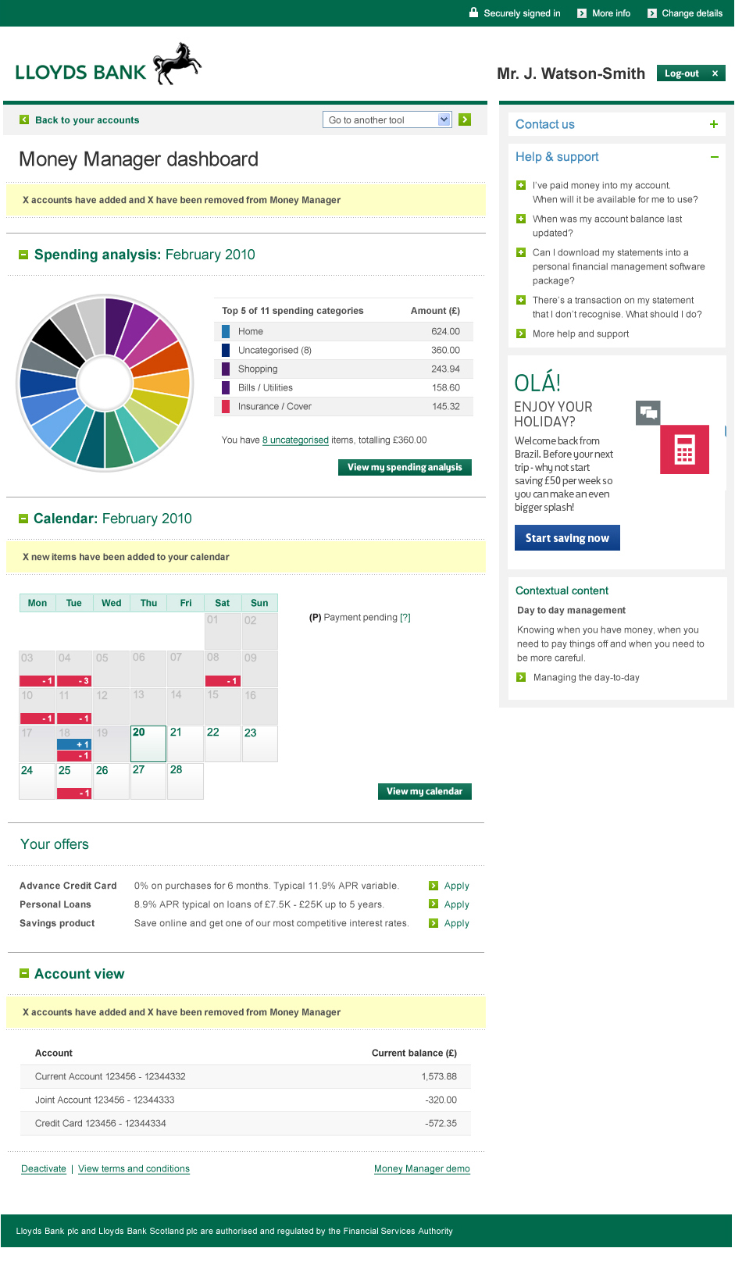Screen dimensions: 735x1273
Task: Click the arrow icon next to More info
Action: coord(581,13)
